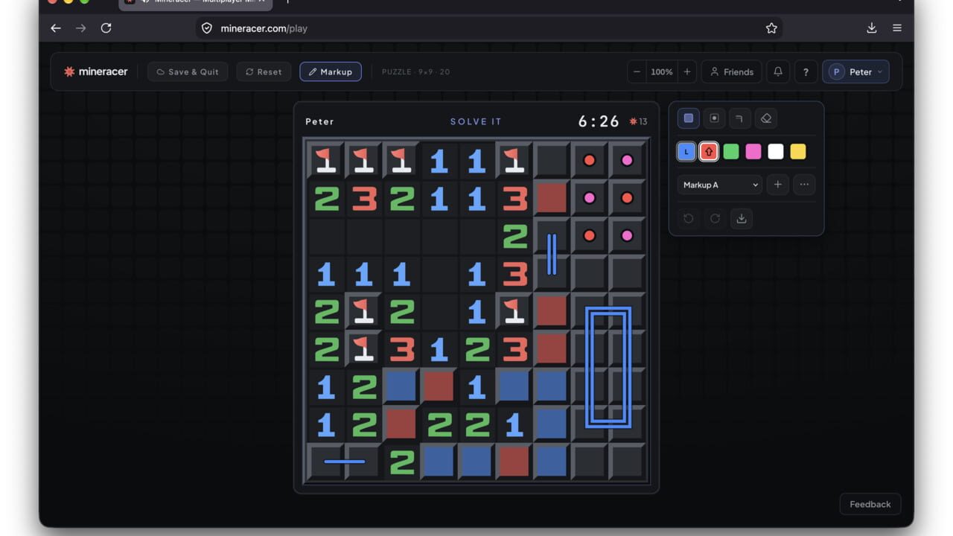Open the Friends panel
Image resolution: width=953 pixels, height=536 pixels.
click(x=731, y=71)
